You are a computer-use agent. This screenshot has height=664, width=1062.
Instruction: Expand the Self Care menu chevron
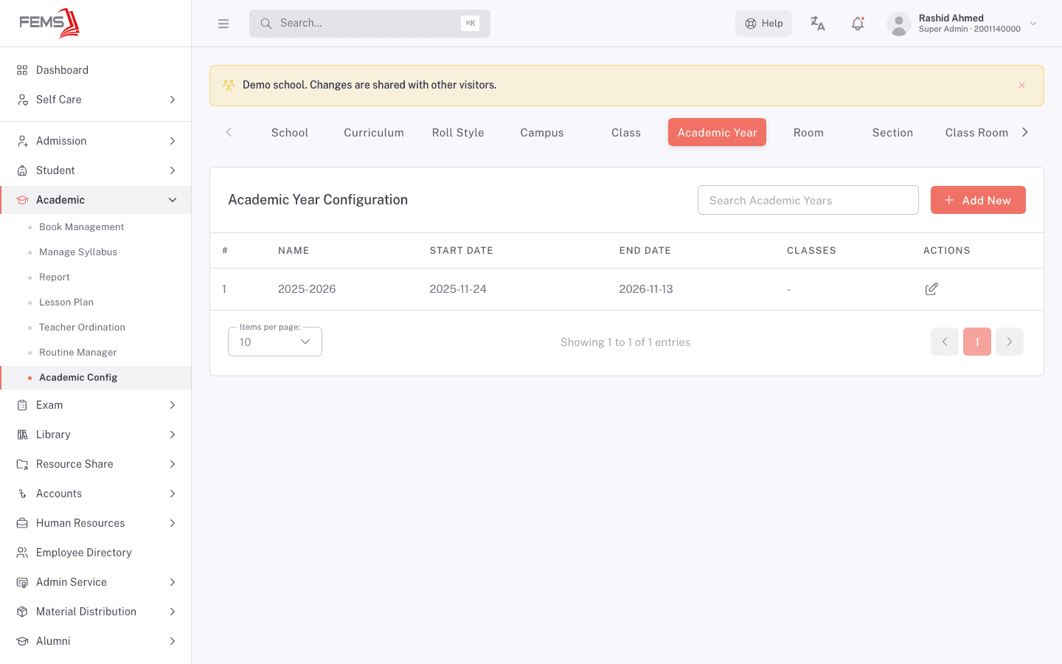173,100
